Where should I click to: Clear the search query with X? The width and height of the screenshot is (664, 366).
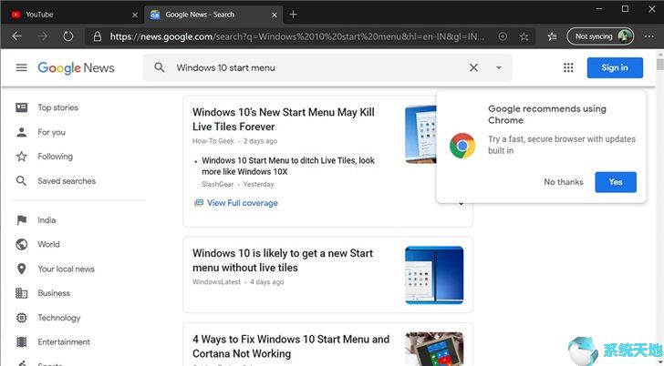point(473,67)
